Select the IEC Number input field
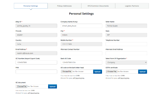 [x=36, y=62]
